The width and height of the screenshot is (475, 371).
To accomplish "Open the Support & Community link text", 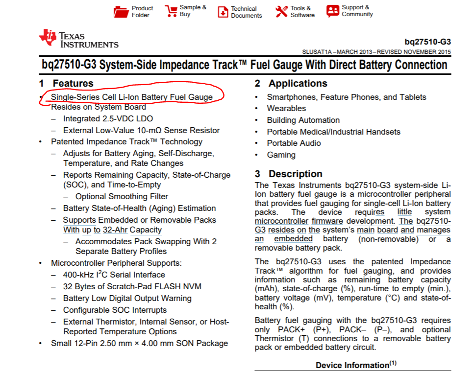I will coord(357,11).
